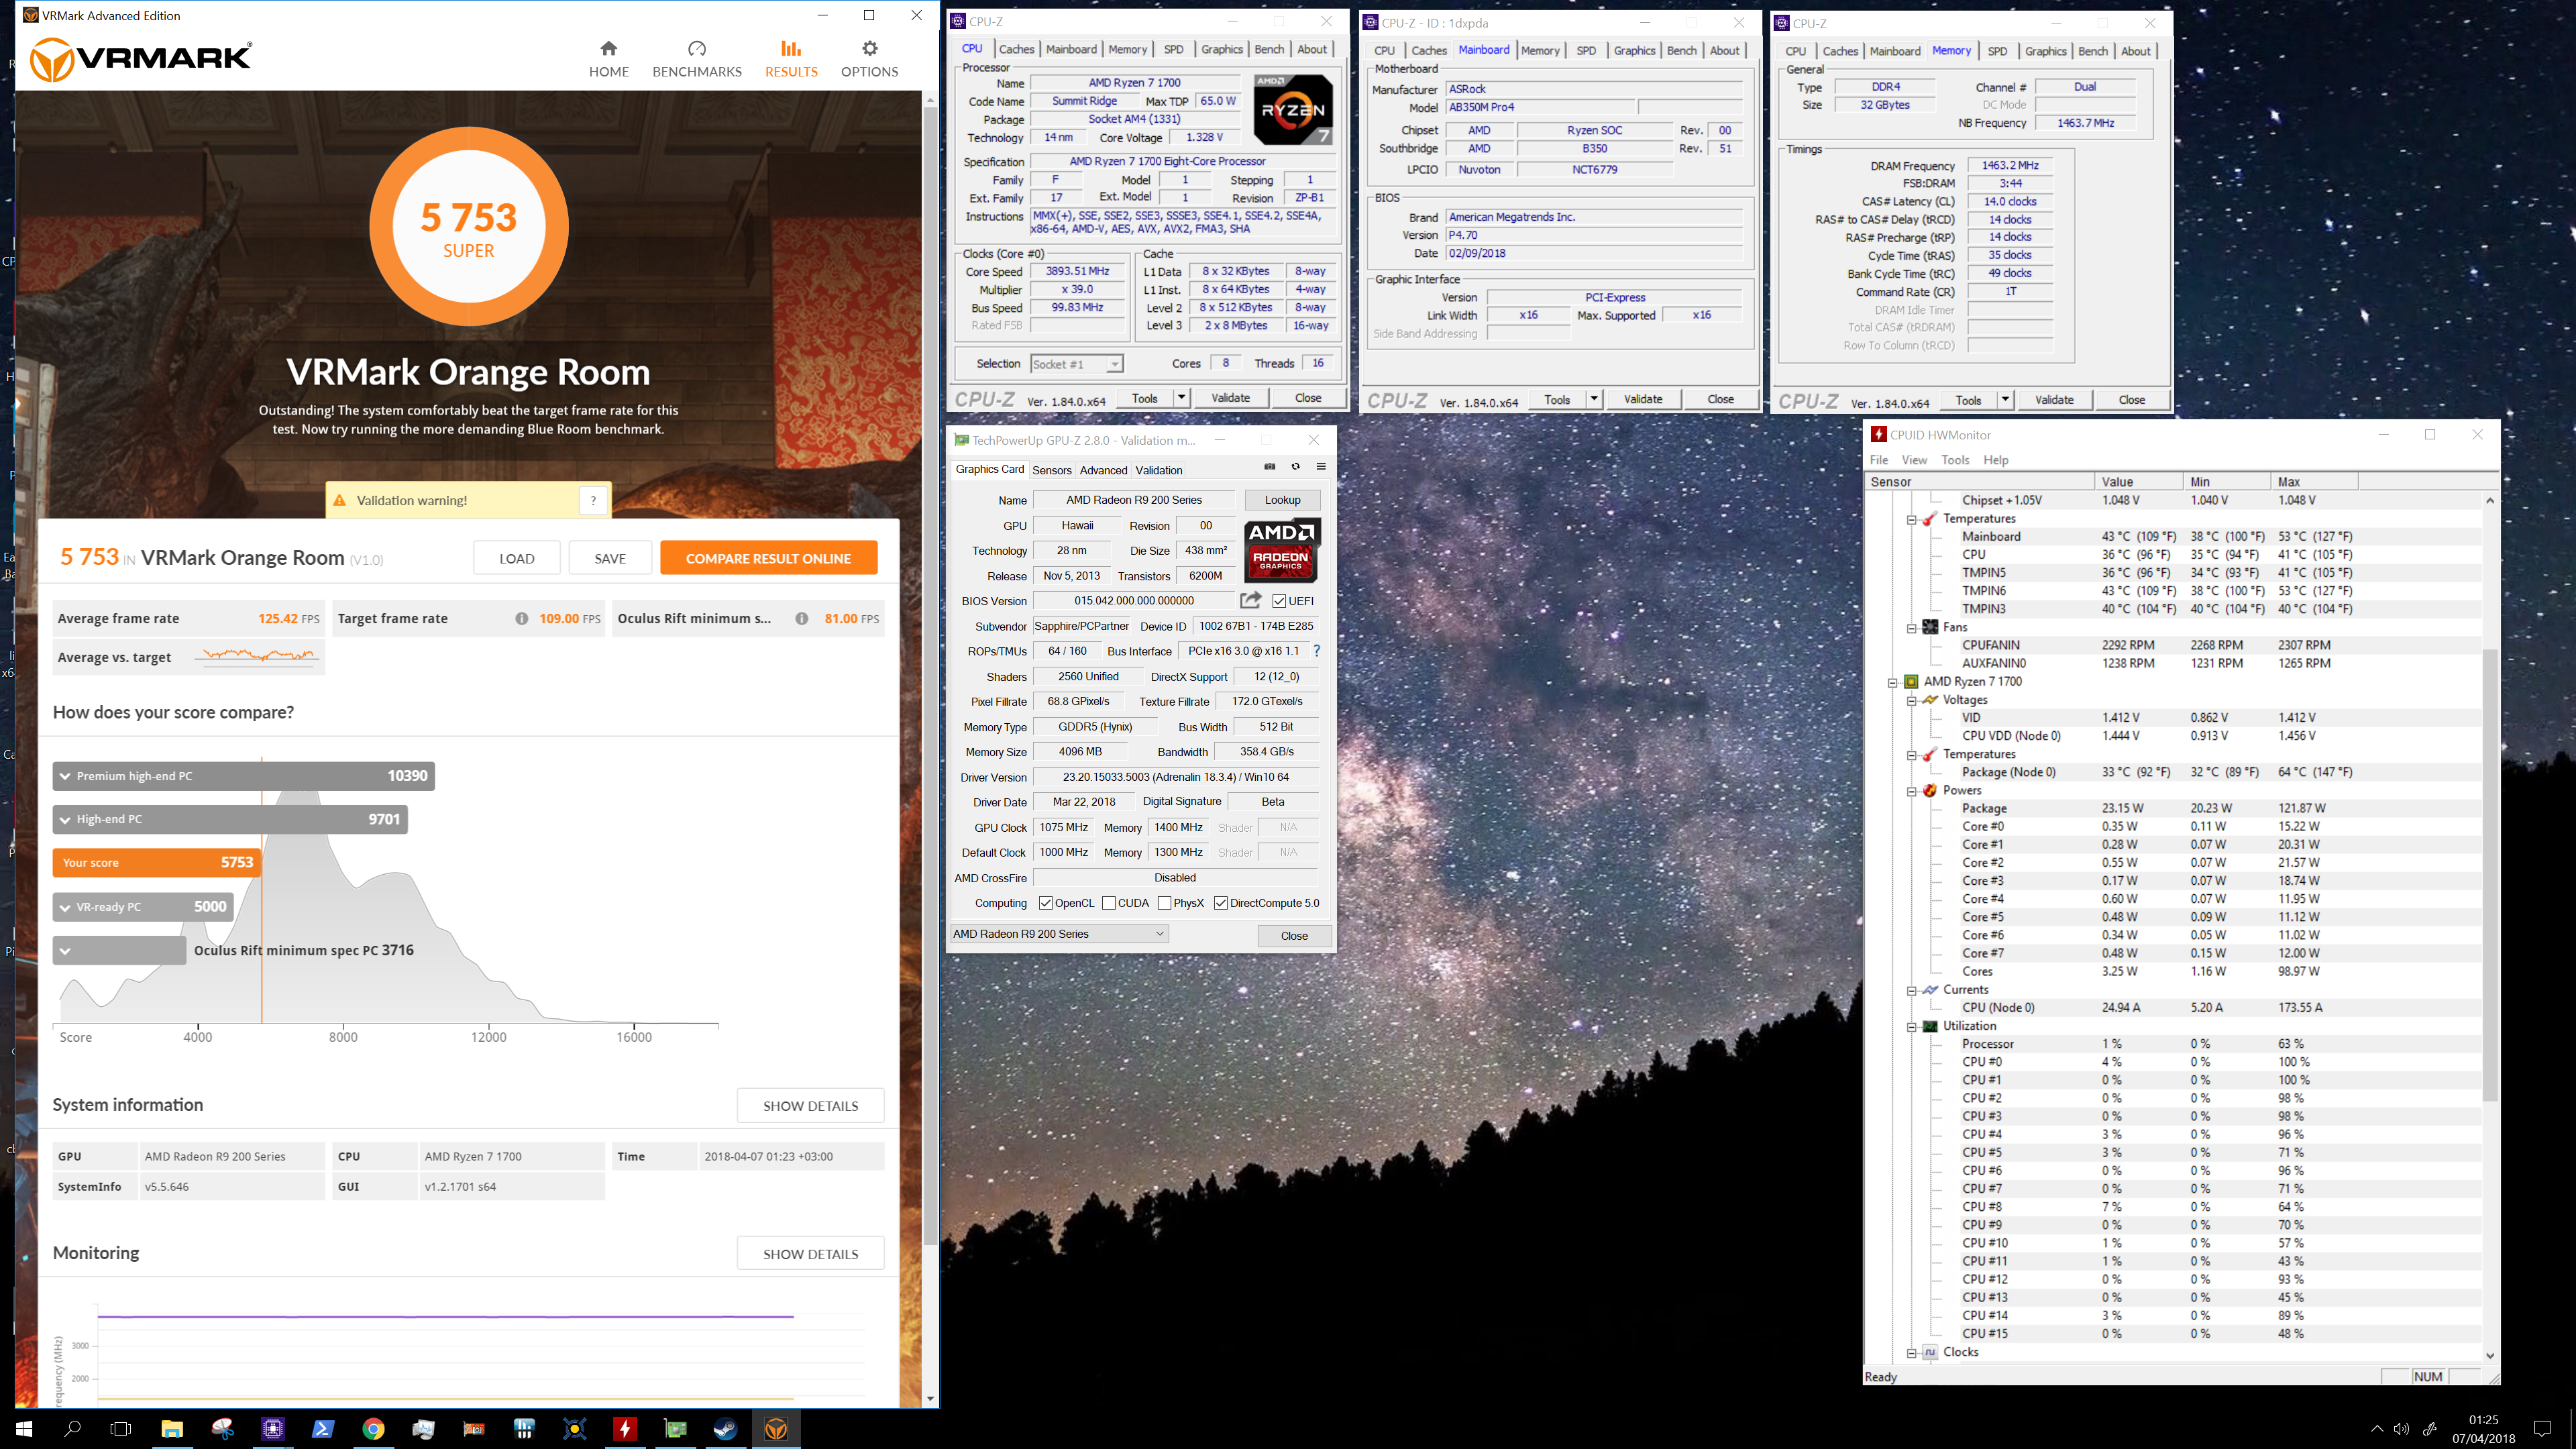2576x1449 pixels.
Task: Expand High-end PC comparison row
Action: 230,819
